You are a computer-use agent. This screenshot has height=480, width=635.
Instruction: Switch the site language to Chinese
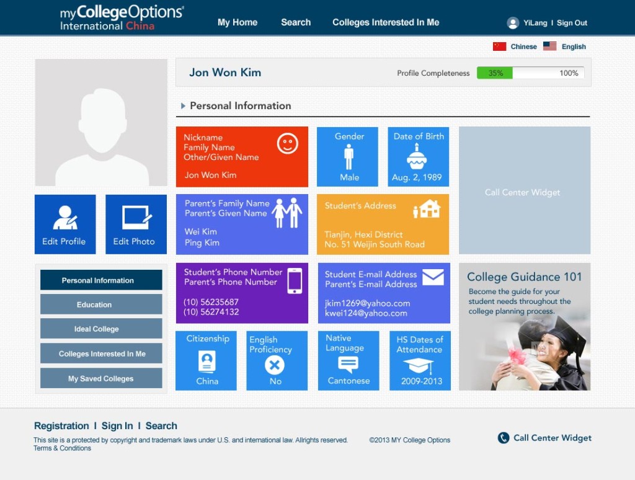coord(523,47)
